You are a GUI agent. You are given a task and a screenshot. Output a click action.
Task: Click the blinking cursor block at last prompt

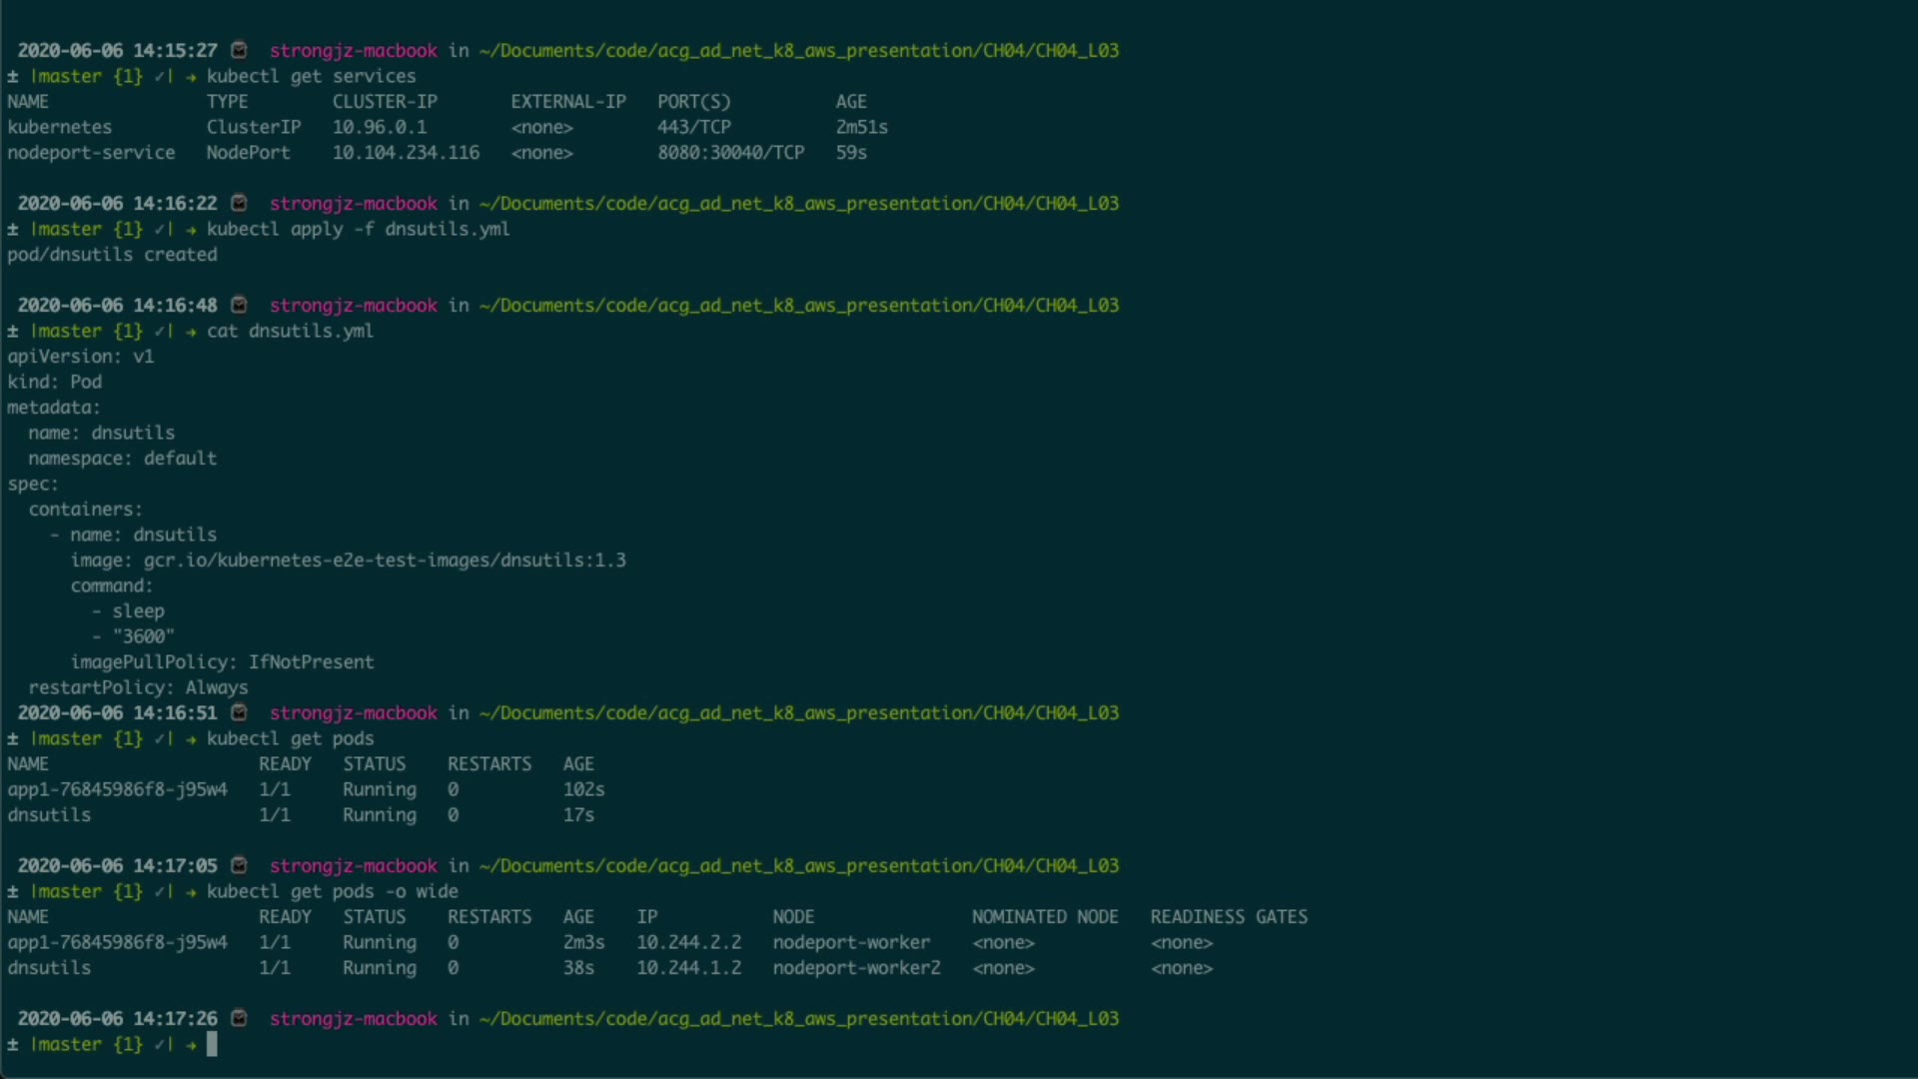[x=212, y=1044]
